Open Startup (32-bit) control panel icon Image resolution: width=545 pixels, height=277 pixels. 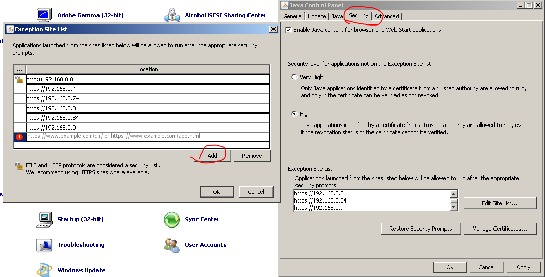click(x=44, y=219)
